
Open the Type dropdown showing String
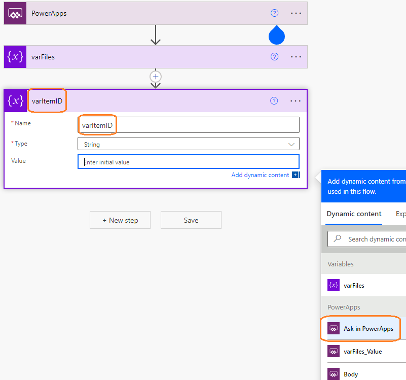189,144
